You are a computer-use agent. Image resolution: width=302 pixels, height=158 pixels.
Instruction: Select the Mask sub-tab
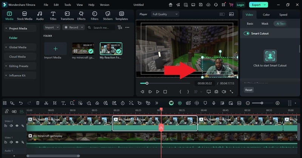(265, 24)
